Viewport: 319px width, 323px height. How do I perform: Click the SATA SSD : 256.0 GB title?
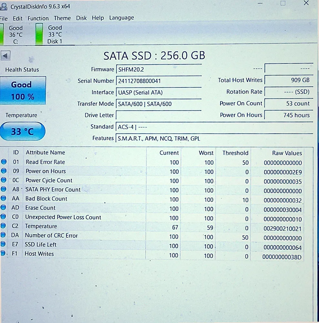pos(154,56)
